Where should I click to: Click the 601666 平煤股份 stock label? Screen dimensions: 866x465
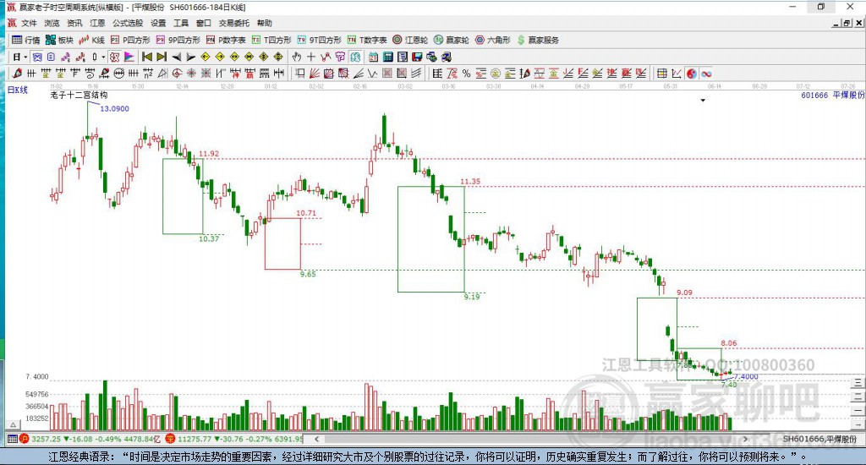833,95
